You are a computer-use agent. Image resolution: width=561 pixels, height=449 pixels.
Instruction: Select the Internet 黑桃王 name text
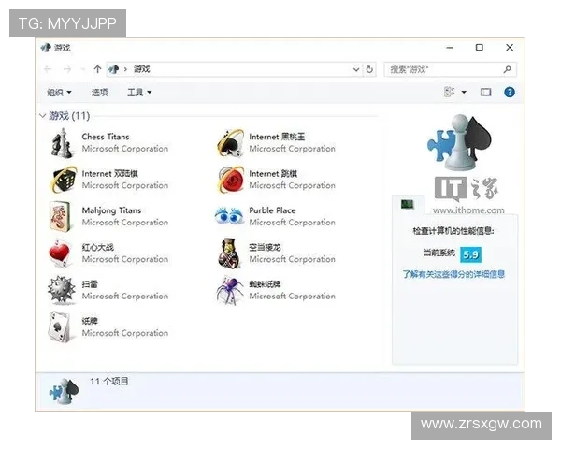coord(277,137)
